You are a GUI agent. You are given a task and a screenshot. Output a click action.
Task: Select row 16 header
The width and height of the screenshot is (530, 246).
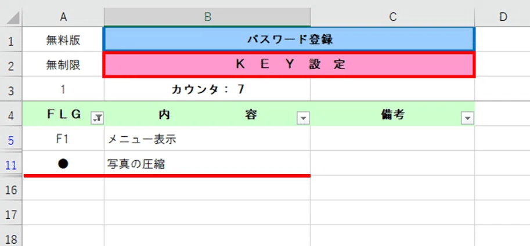click(11, 189)
